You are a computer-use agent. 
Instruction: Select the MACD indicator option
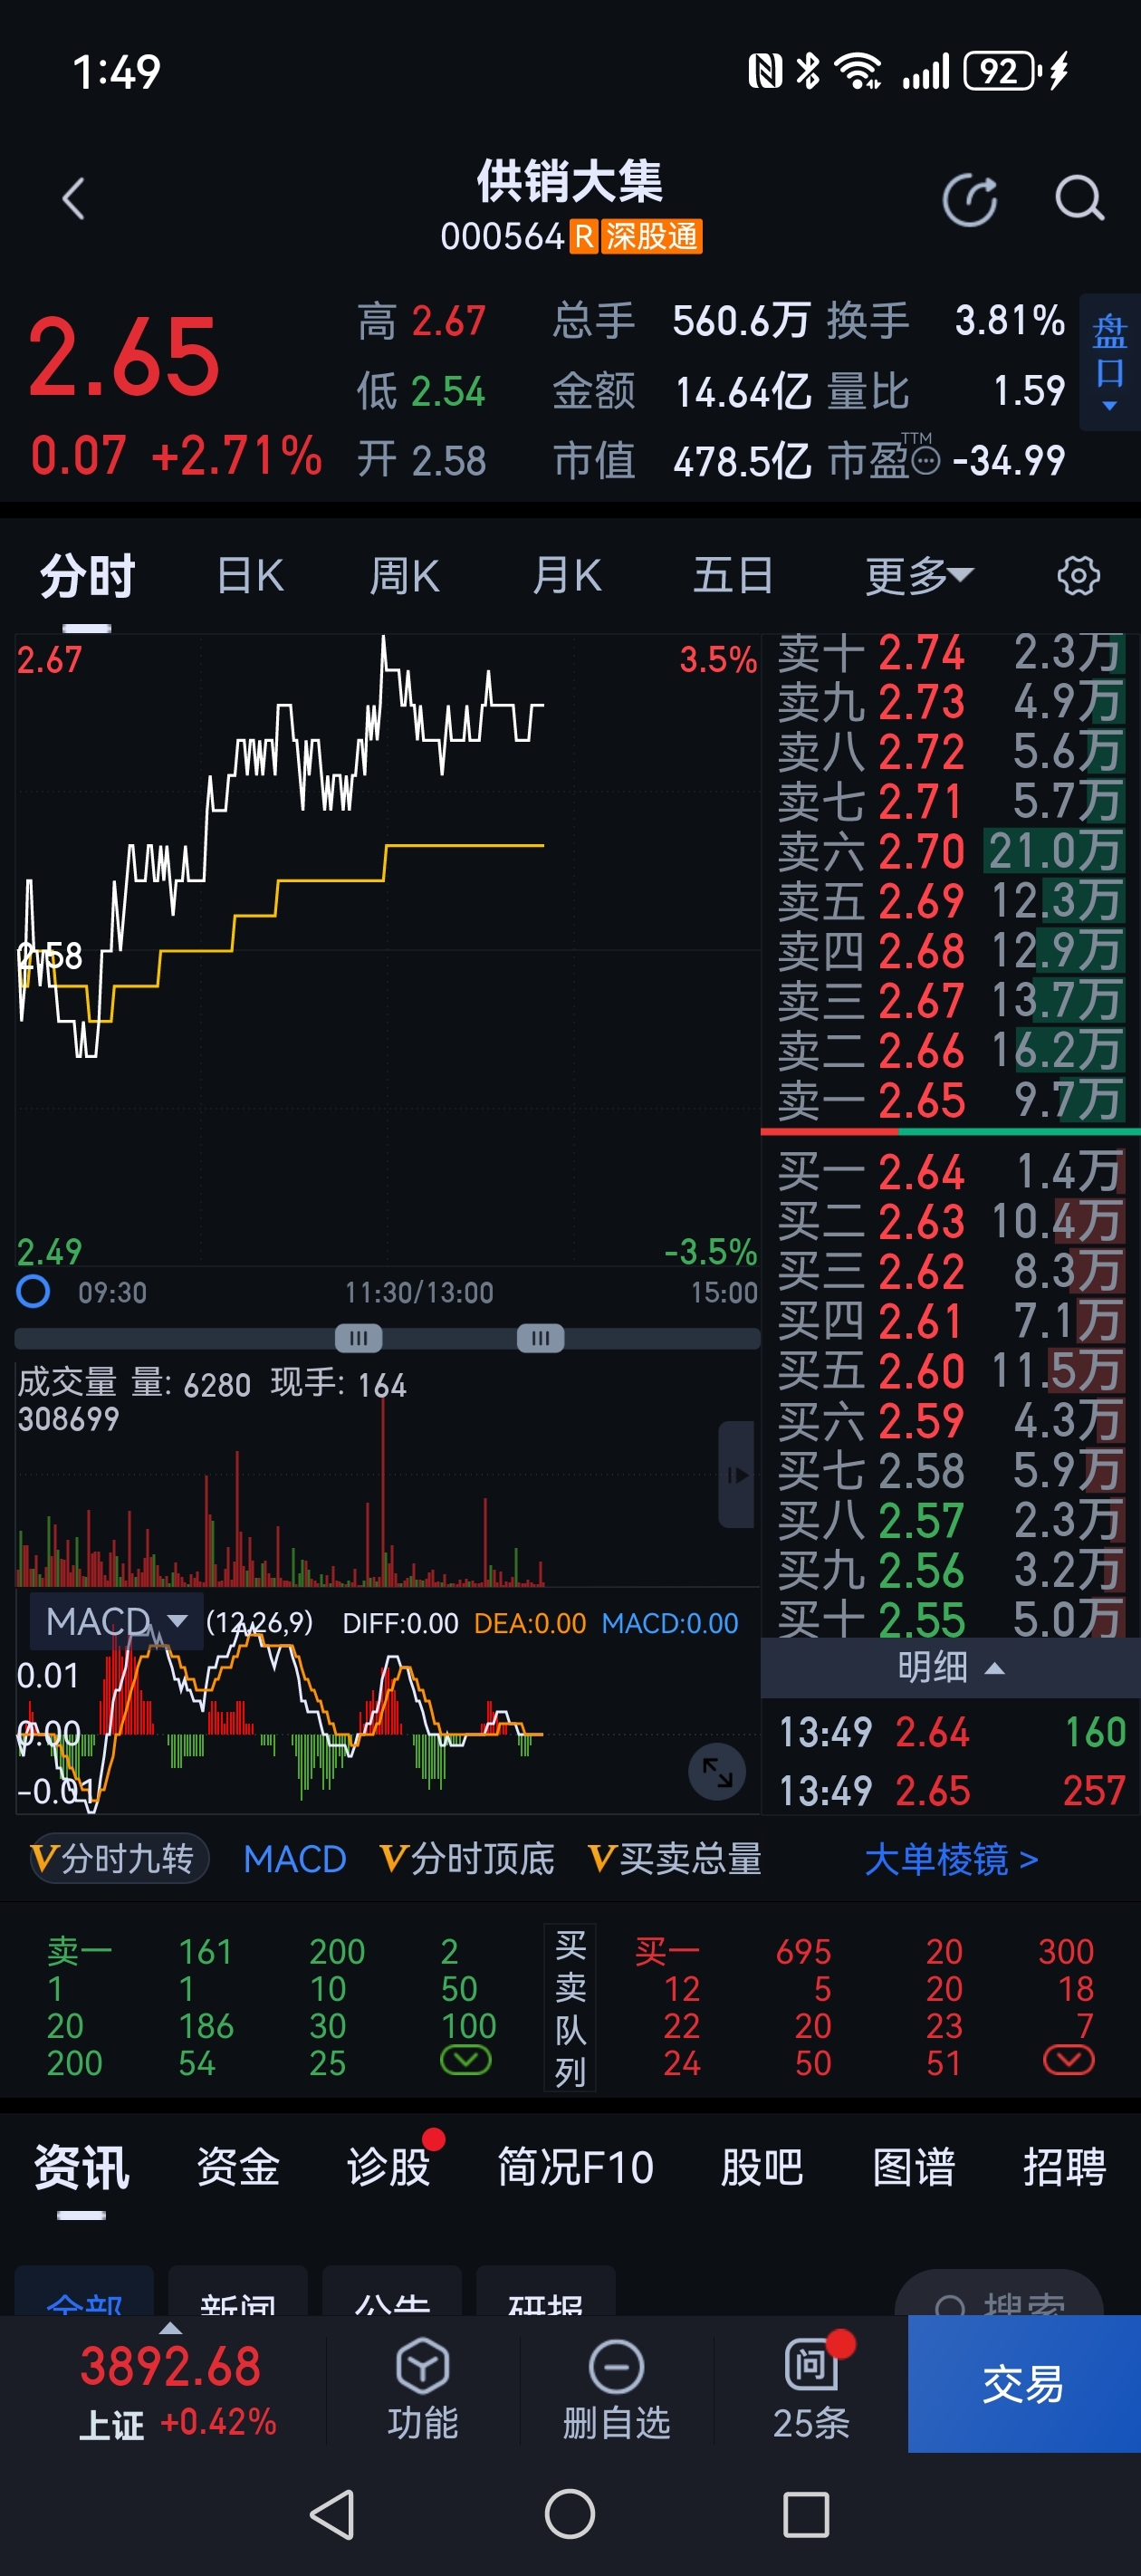(295, 1859)
